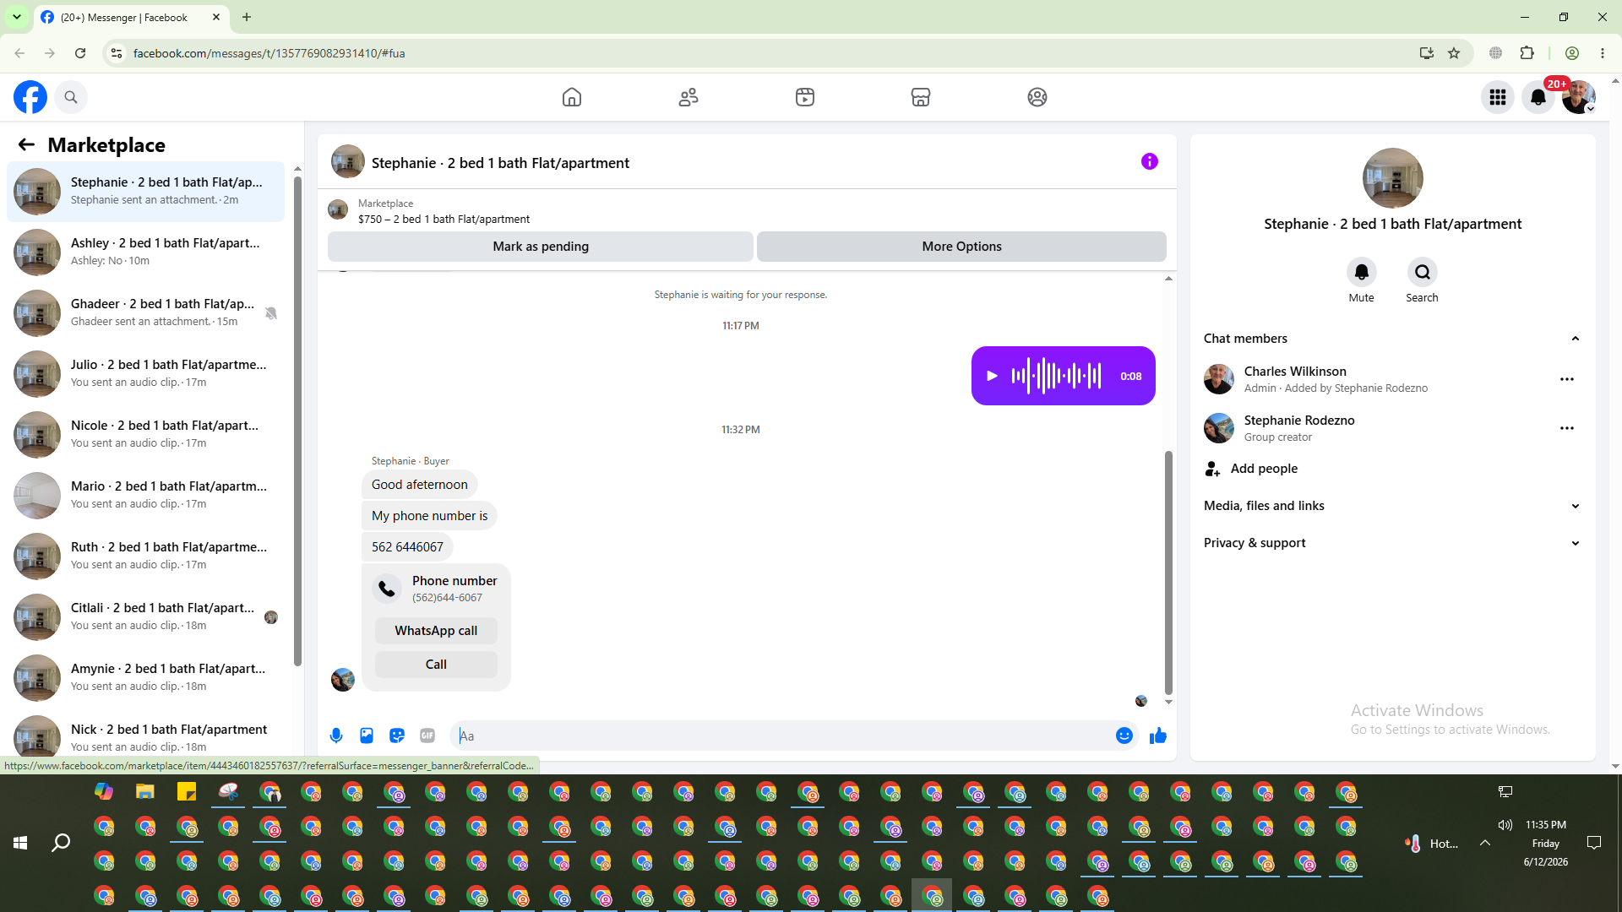Choose a sticker icon in composer
The height and width of the screenshot is (912, 1622).
coord(397,736)
